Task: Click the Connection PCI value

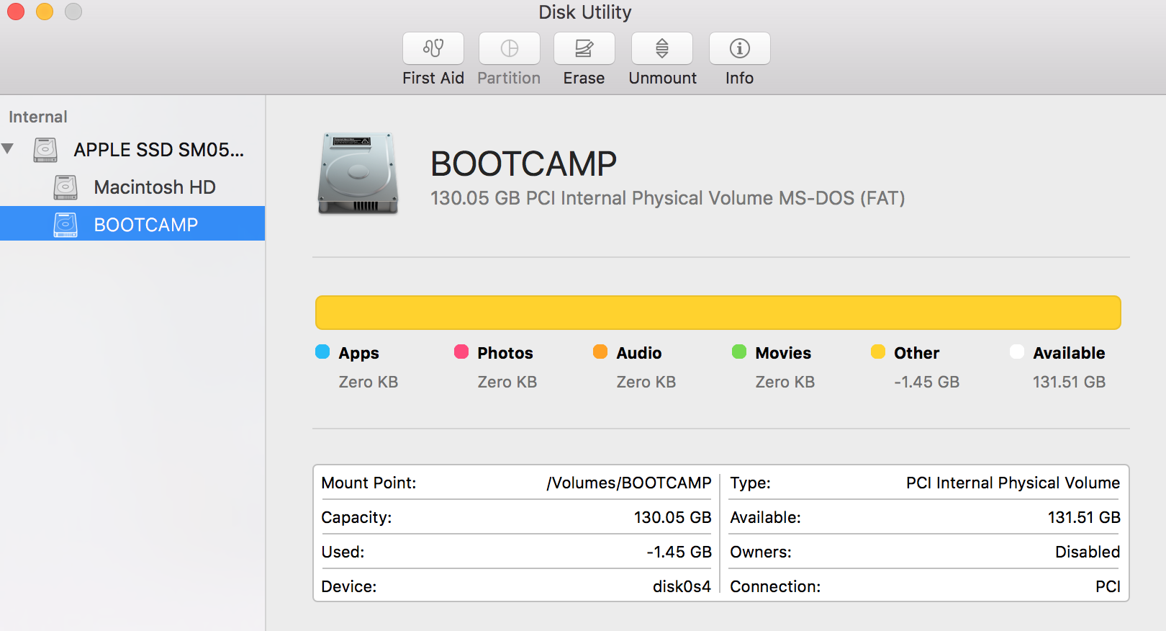Action: [x=1108, y=586]
